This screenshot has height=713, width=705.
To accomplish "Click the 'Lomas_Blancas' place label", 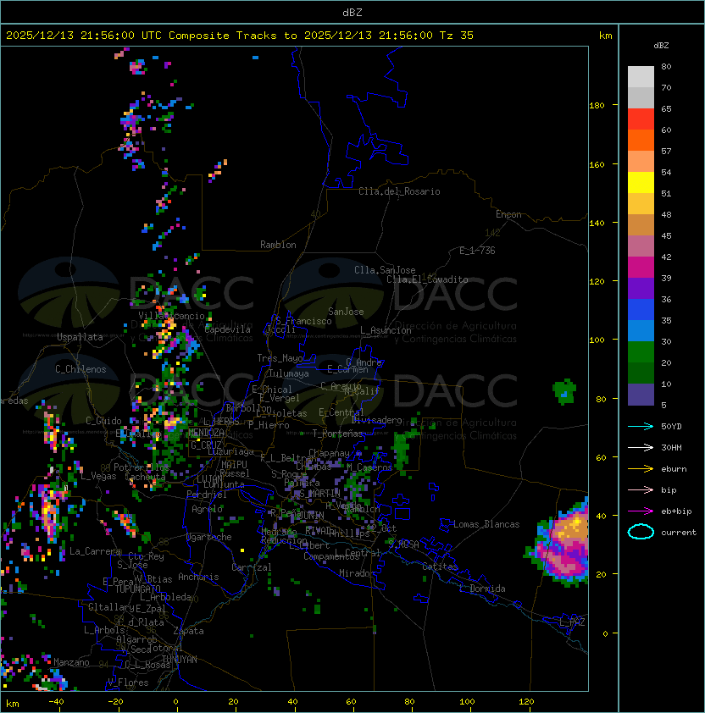I will (486, 524).
